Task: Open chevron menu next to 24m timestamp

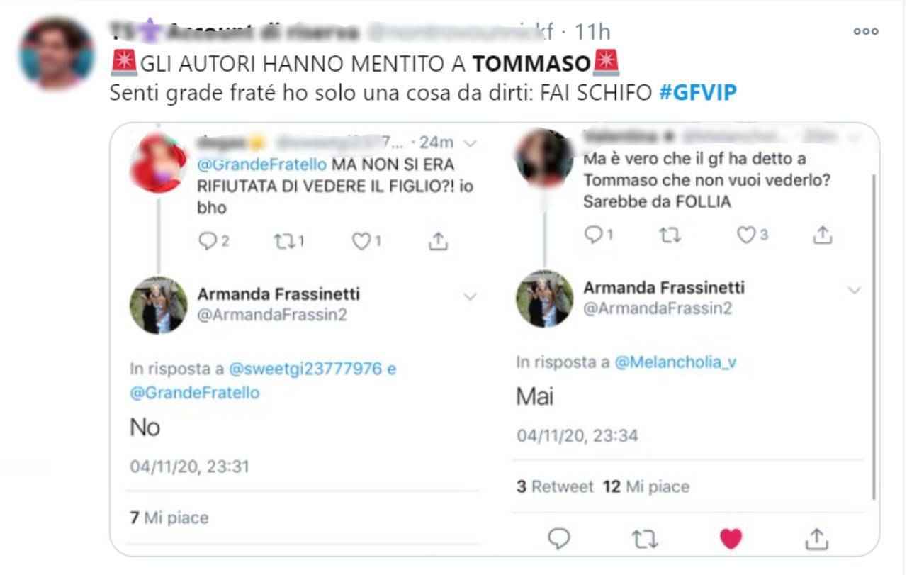Action: (x=469, y=143)
